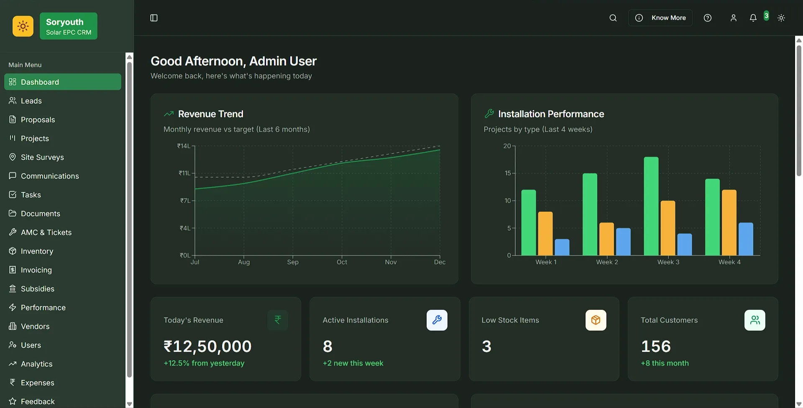
Task: Click the Week 3 green bar
Action: click(x=651, y=206)
